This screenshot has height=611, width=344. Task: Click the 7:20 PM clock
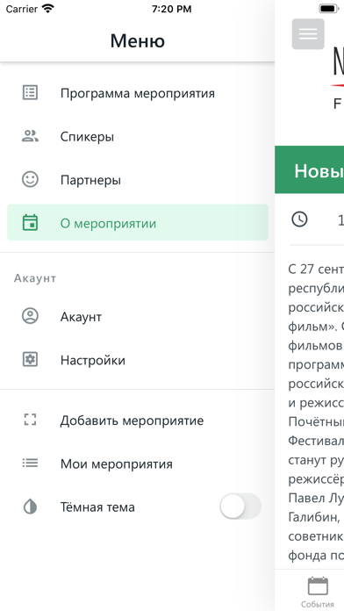pos(171,9)
